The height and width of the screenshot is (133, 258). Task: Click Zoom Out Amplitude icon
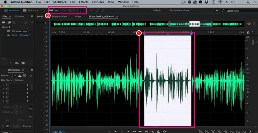[207, 131]
